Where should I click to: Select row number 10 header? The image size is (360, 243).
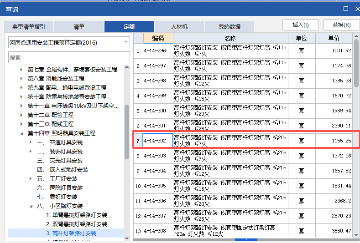coord(138,186)
